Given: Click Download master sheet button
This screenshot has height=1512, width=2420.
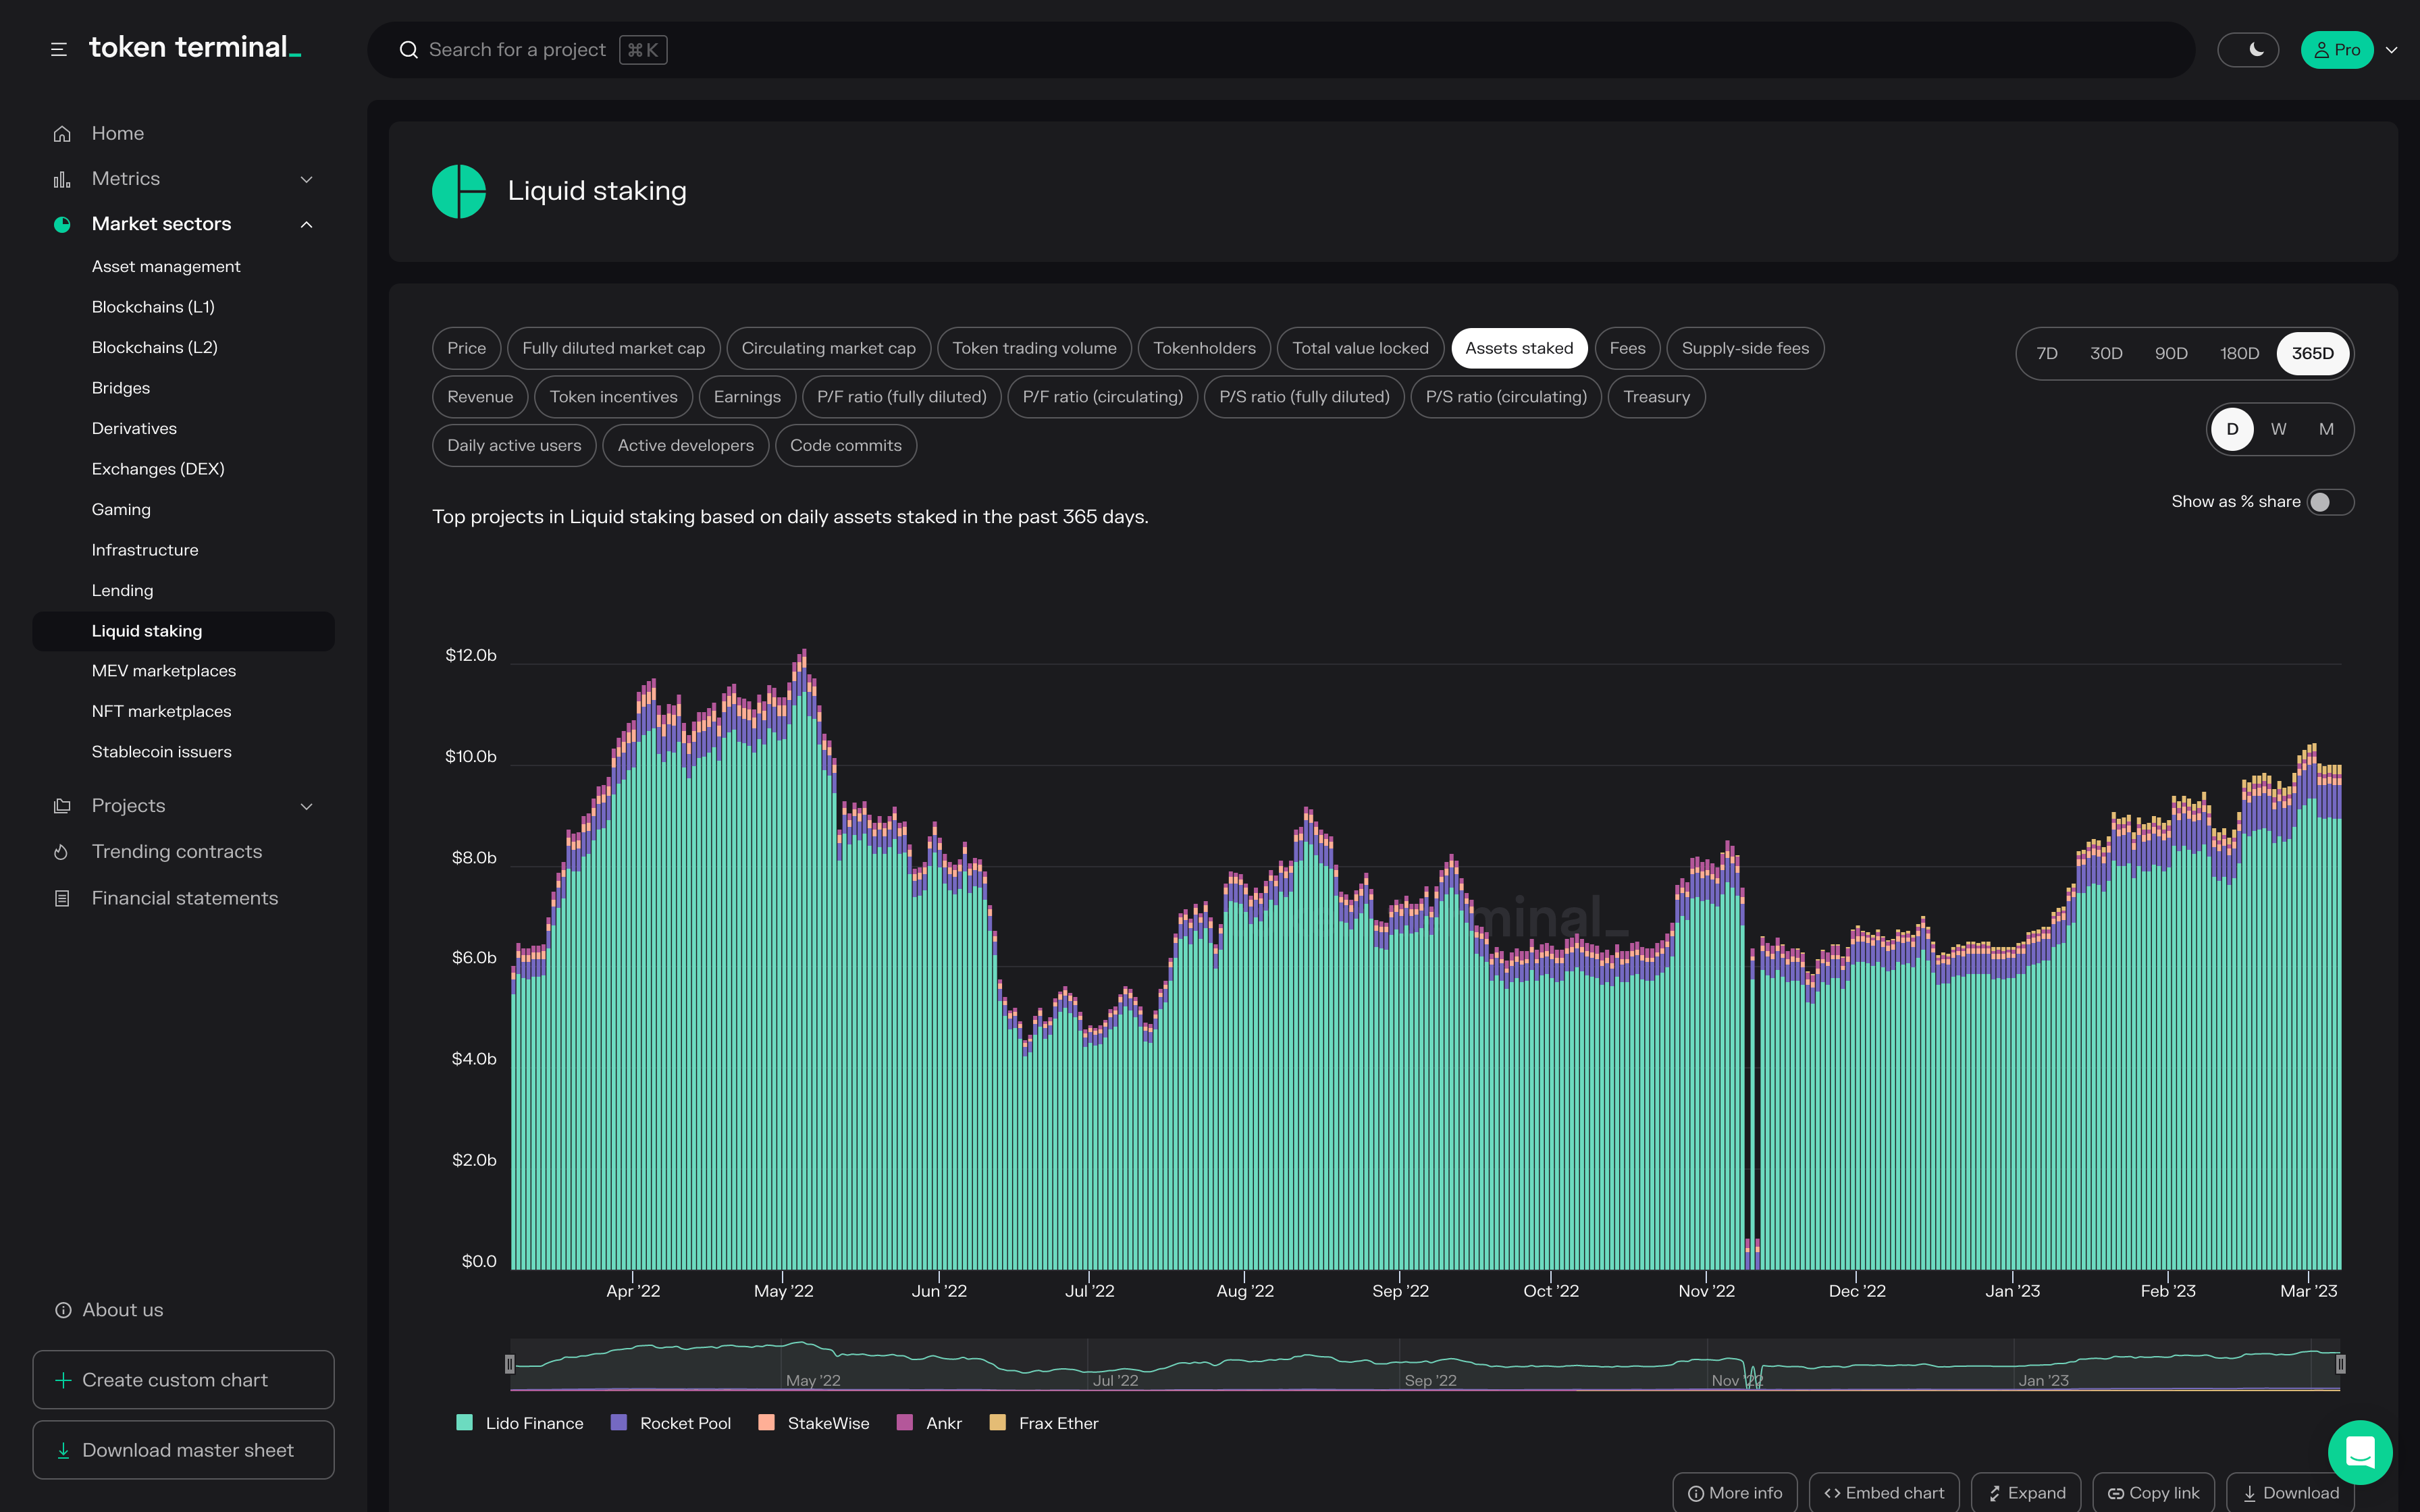Looking at the screenshot, I should pyautogui.click(x=183, y=1450).
